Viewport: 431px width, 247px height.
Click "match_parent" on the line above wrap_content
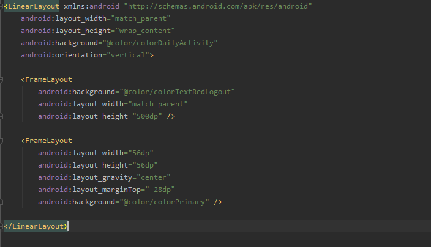pos(141,19)
